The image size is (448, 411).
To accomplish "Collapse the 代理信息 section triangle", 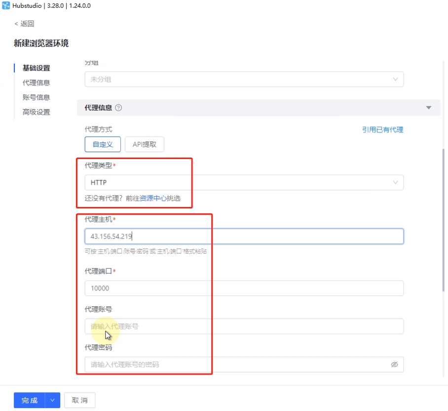I will tap(429, 108).
